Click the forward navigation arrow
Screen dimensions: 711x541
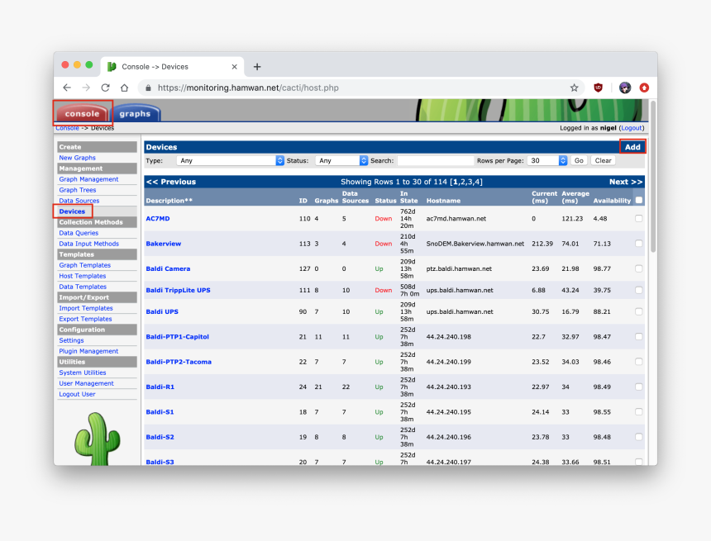coord(85,87)
